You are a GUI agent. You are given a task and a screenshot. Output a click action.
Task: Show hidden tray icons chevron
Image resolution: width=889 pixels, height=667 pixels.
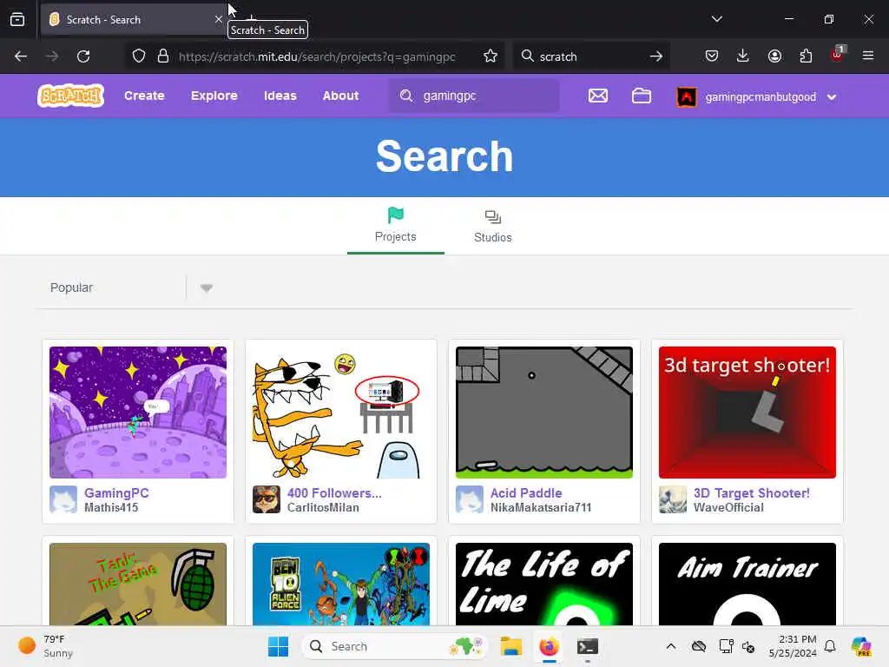(671, 646)
